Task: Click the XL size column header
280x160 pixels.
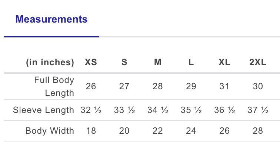Action: (224, 63)
